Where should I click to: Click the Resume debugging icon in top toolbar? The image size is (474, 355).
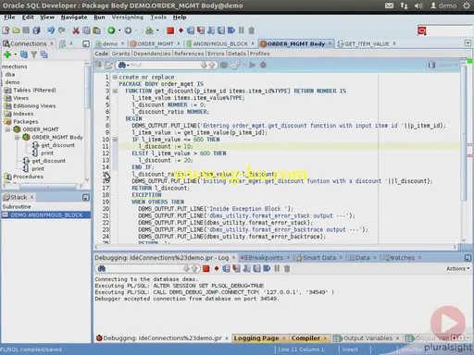coord(231,31)
